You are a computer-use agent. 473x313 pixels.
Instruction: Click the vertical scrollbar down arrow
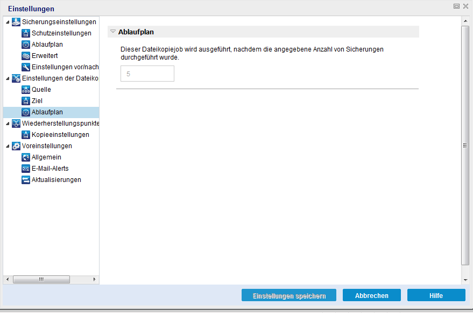point(465,280)
